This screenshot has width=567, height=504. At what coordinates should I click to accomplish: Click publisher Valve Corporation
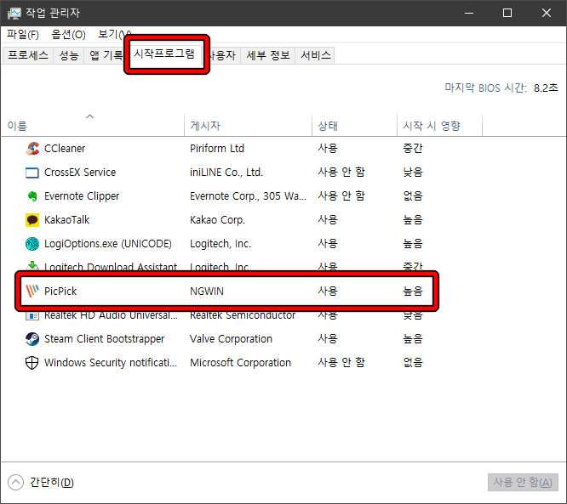(x=231, y=339)
